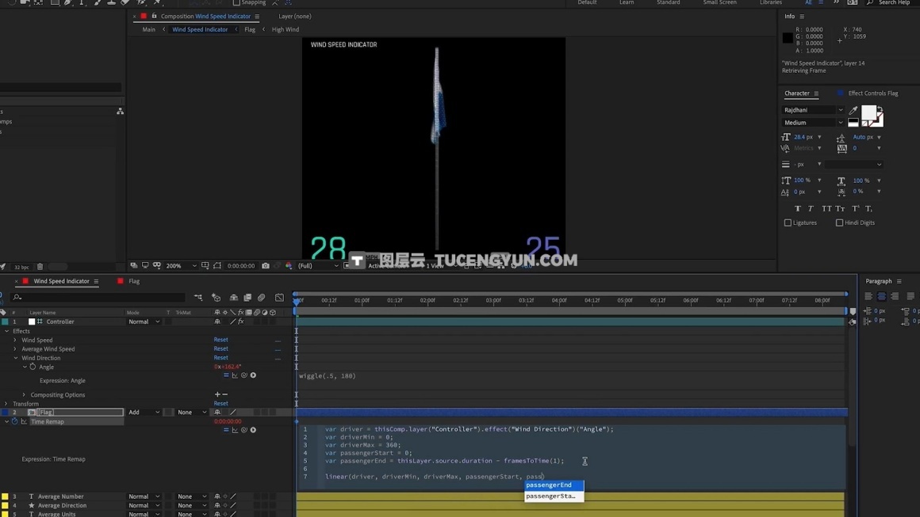Apply Small Caps style icon
The image size is (920, 517).
(840, 208)
